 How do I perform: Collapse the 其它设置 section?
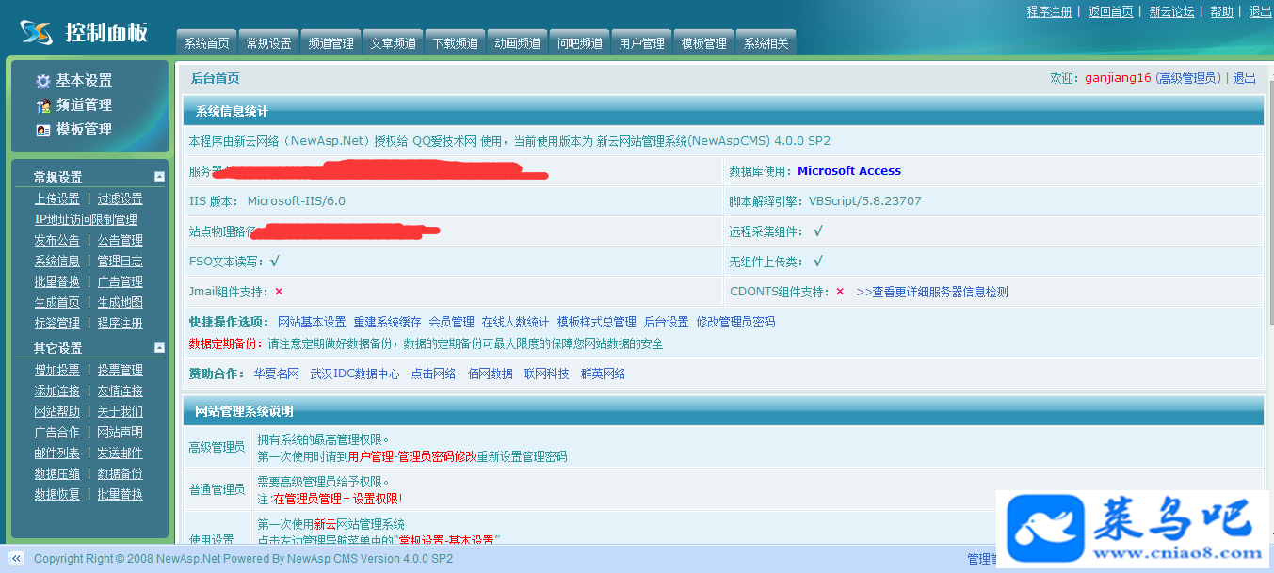[160, 348]
